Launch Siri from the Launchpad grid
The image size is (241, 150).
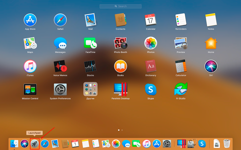(211, 66)
